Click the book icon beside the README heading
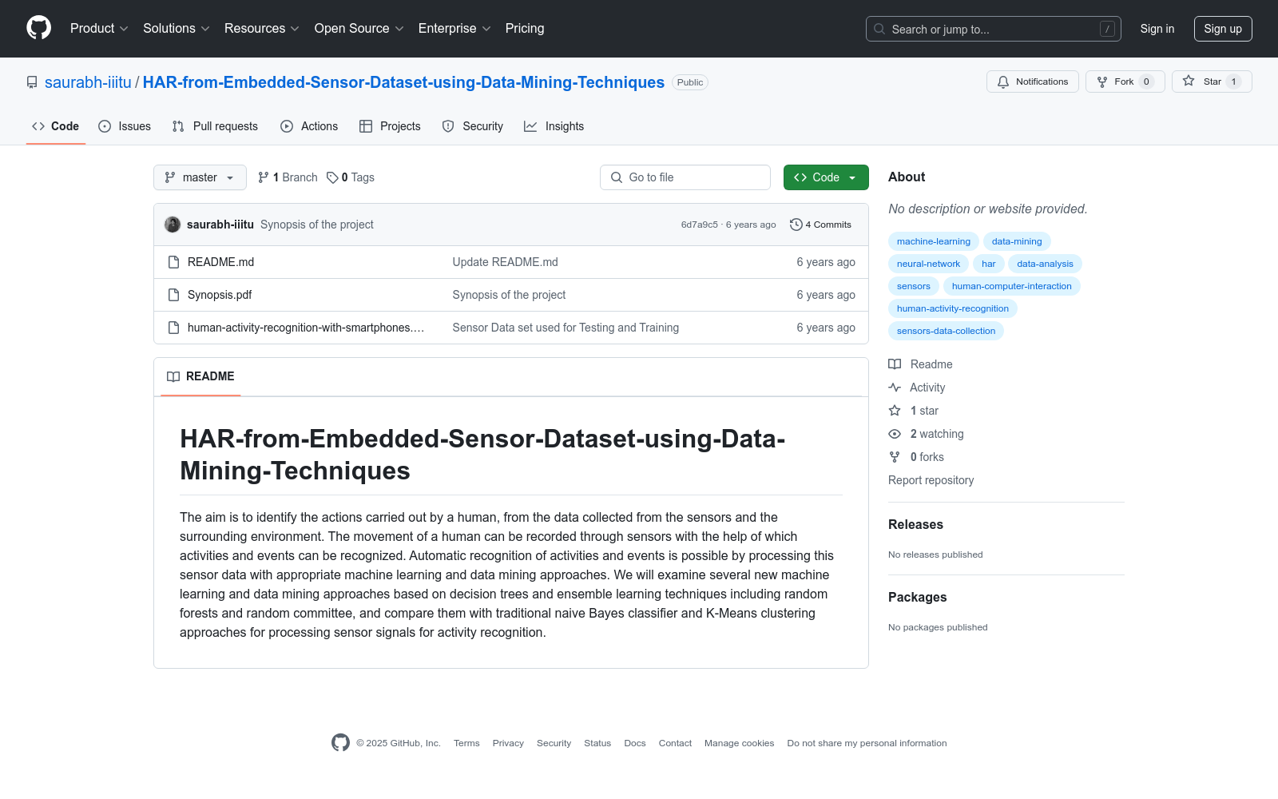This screenshot has height=799, width=1278. (x=173, y=376)
